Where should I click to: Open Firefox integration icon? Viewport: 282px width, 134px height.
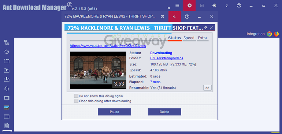276,34
